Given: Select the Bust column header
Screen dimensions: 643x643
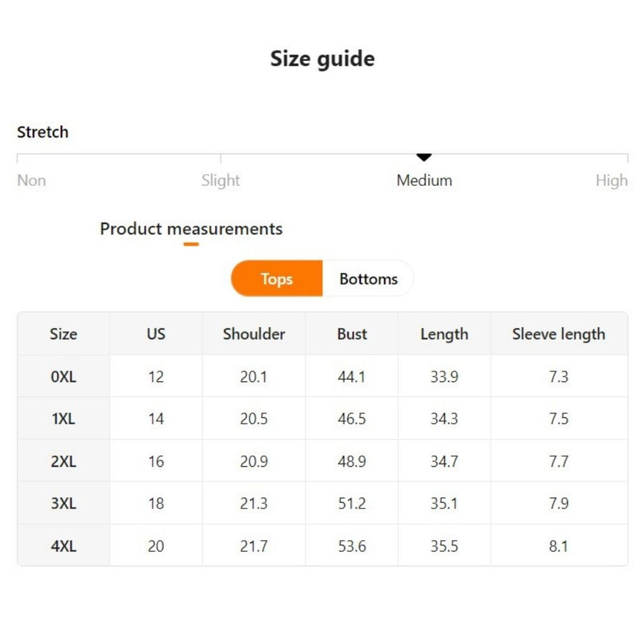Looking at the screenshot, I should (x=352, y=334).
